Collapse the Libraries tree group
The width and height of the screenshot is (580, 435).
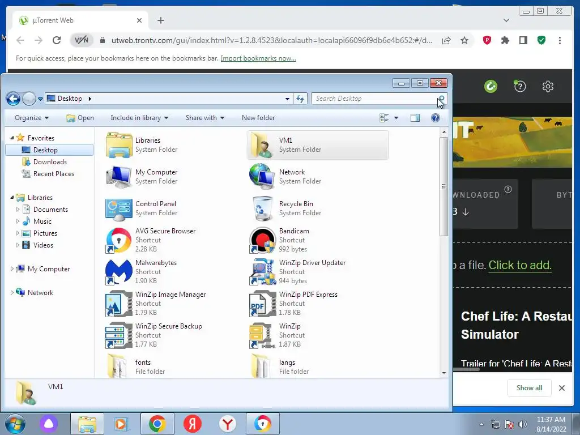click(x=12, y=198)
